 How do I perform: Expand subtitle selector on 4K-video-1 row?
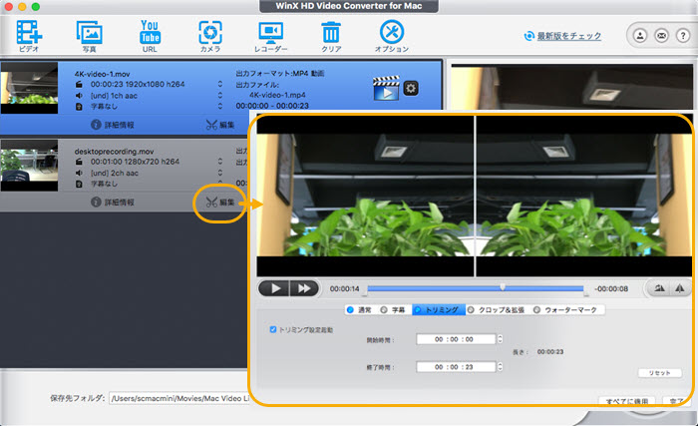click(x=220, y=106)
